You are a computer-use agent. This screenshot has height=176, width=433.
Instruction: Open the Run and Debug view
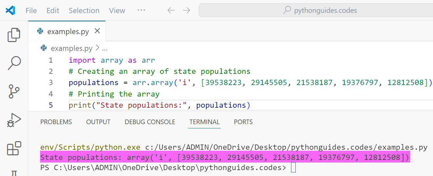tap(14, 120)
